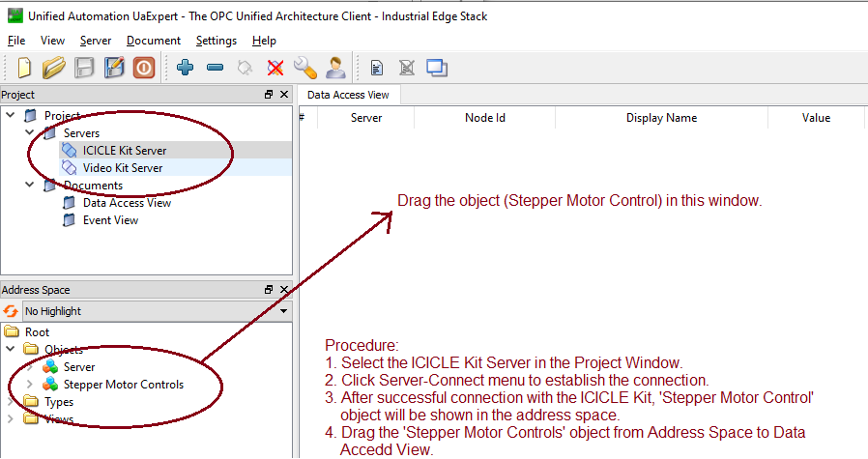Click the blue overlapping windows toolbar icon
This screenshot has height=459, width=868.
click(x=437, y=68)
